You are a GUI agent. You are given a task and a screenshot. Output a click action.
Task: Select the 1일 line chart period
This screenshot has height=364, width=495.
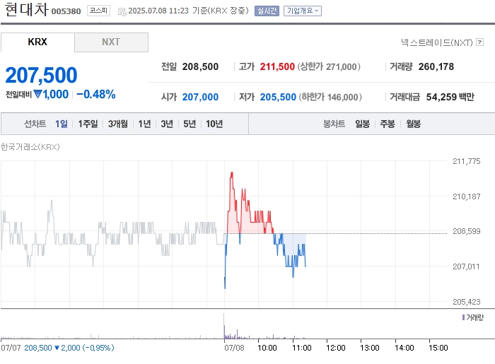pyautogui.click(x=62, y=124)
